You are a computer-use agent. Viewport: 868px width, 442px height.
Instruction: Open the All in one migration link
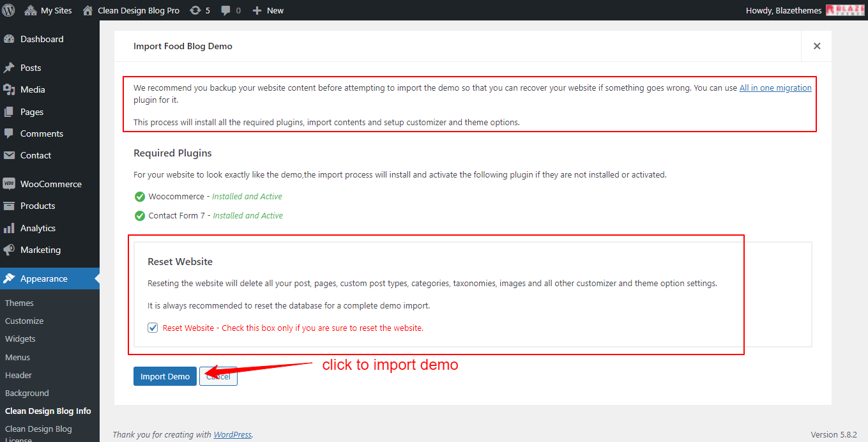pos(775,88)
